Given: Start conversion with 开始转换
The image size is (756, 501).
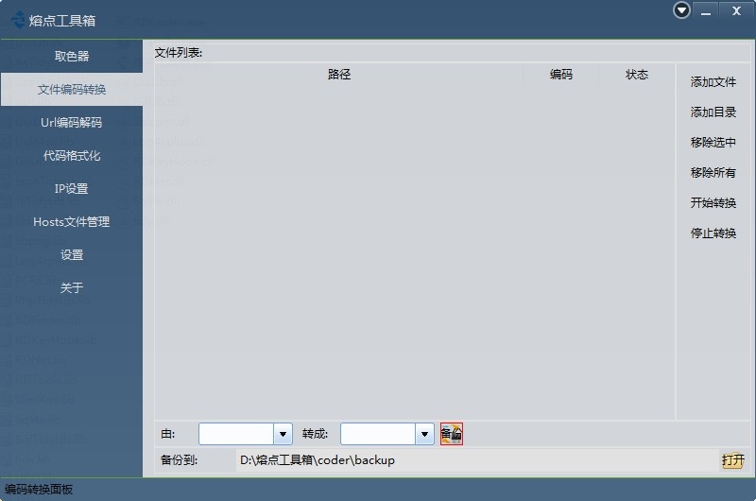Looking at the screenshot, I should tap(713, 203).
